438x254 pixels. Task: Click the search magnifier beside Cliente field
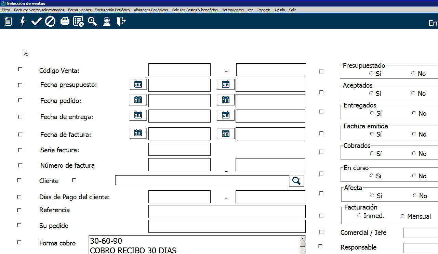point(296,181)
